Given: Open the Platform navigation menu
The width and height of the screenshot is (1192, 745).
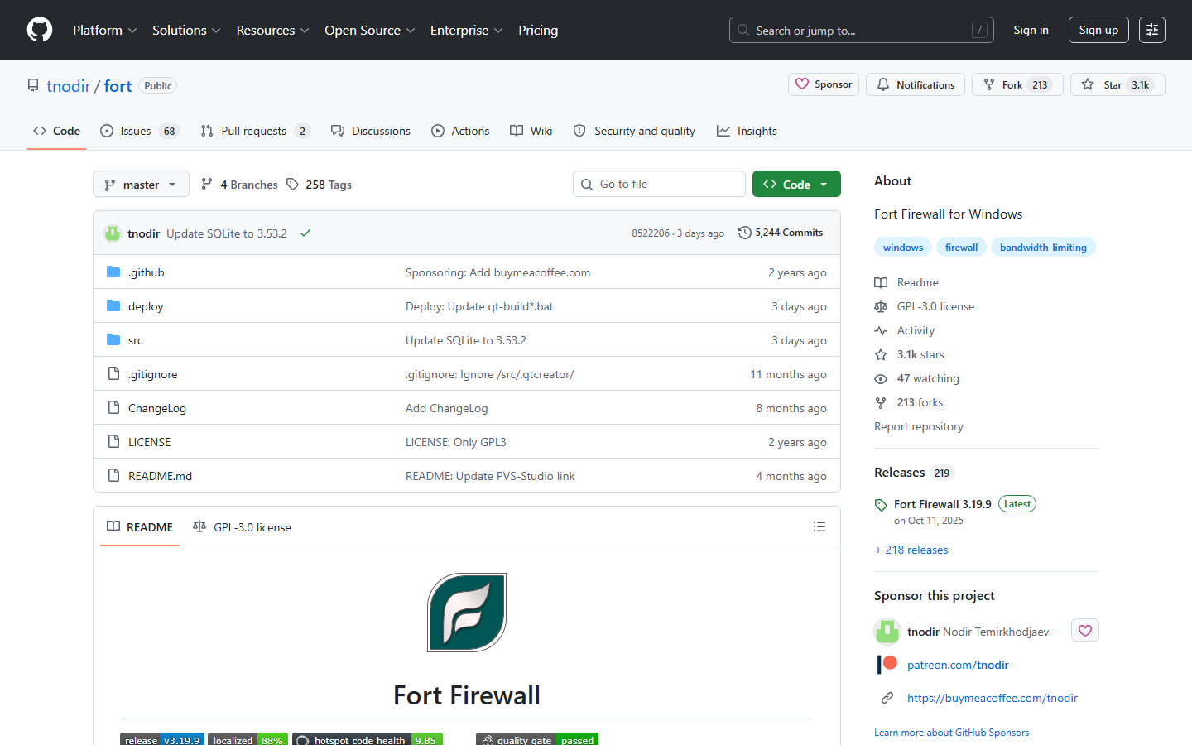Looking at the screenshot, I should (104, 30).
